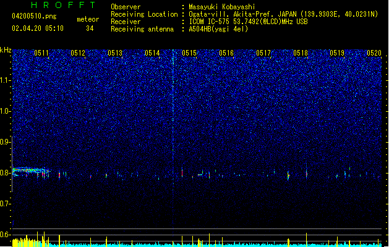Click the Receiving Location field label
Viewport: 389px width, 247px height.
point(144,14)
